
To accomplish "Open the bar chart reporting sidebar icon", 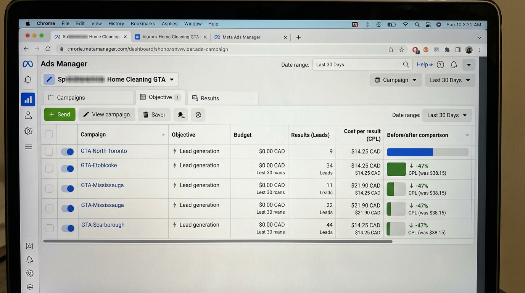I will tap(28, 100).
